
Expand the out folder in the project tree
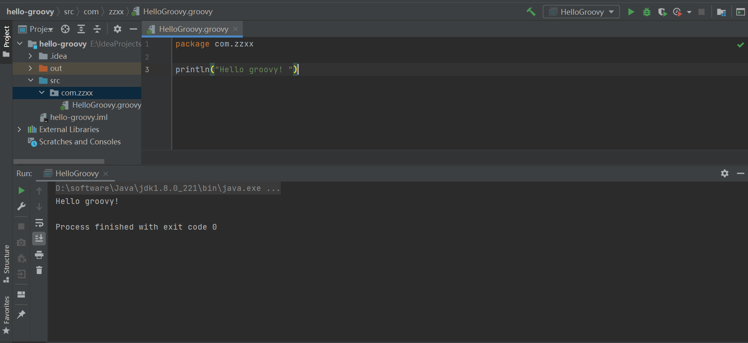[x=30, y=68]
